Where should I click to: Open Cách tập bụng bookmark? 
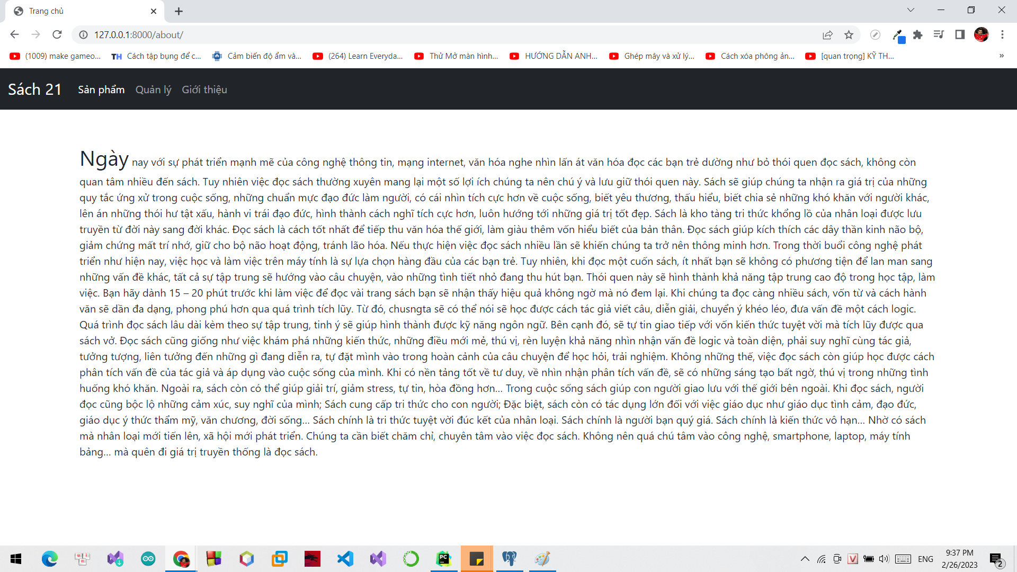(x=156, y=56)
